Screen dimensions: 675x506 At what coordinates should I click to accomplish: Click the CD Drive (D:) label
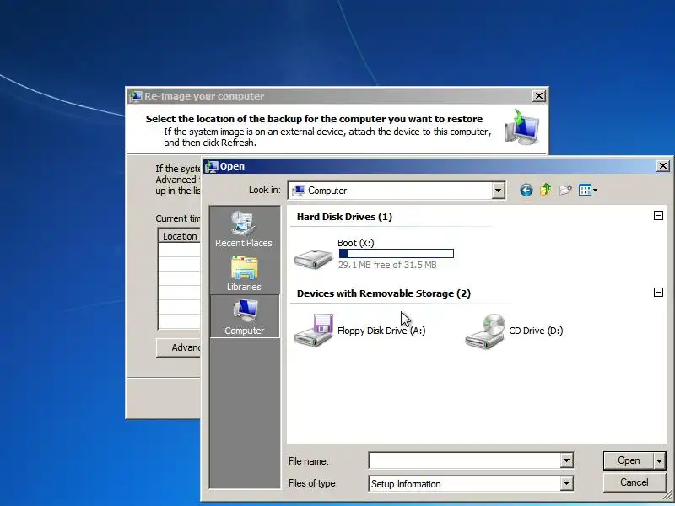pyautogui.click(x=536, y=331)
